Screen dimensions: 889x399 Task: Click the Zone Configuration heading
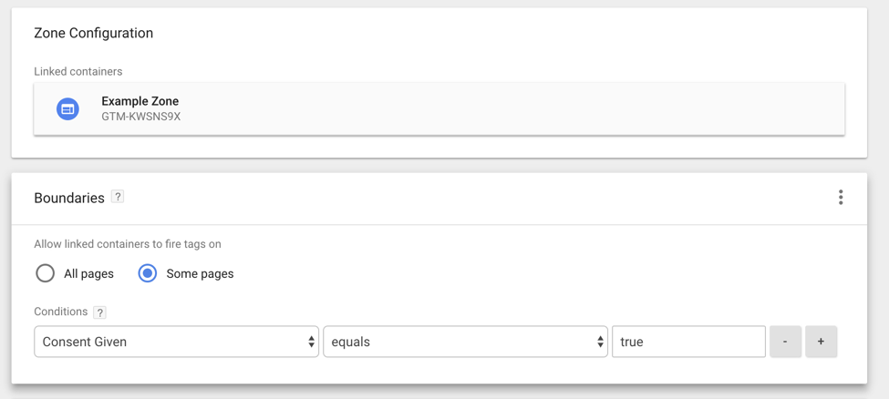(94, 34)
